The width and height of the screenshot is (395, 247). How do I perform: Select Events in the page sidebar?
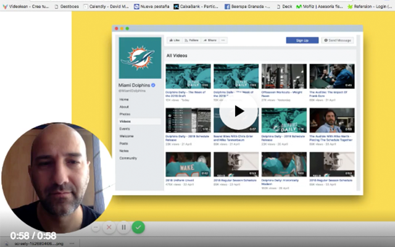[125, 129]
